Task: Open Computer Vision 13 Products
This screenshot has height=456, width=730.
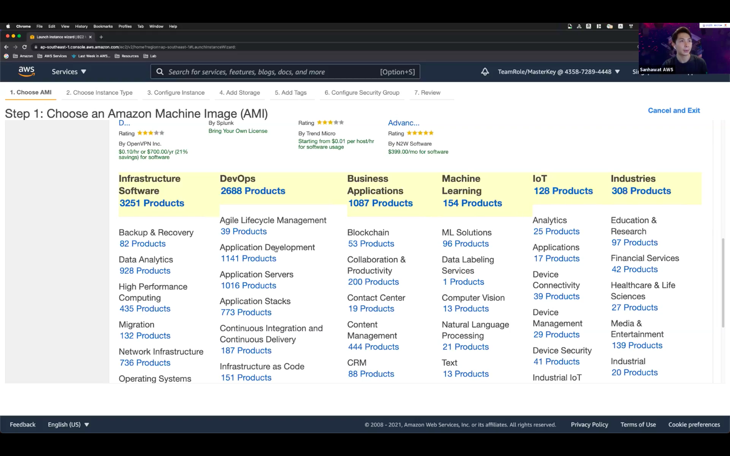Action: click(465, 309)
